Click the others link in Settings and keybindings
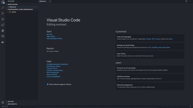193x108 pixels. click(168, 47)
